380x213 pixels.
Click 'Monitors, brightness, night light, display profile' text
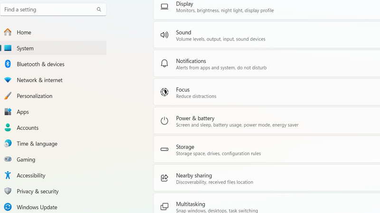(225, 10)
